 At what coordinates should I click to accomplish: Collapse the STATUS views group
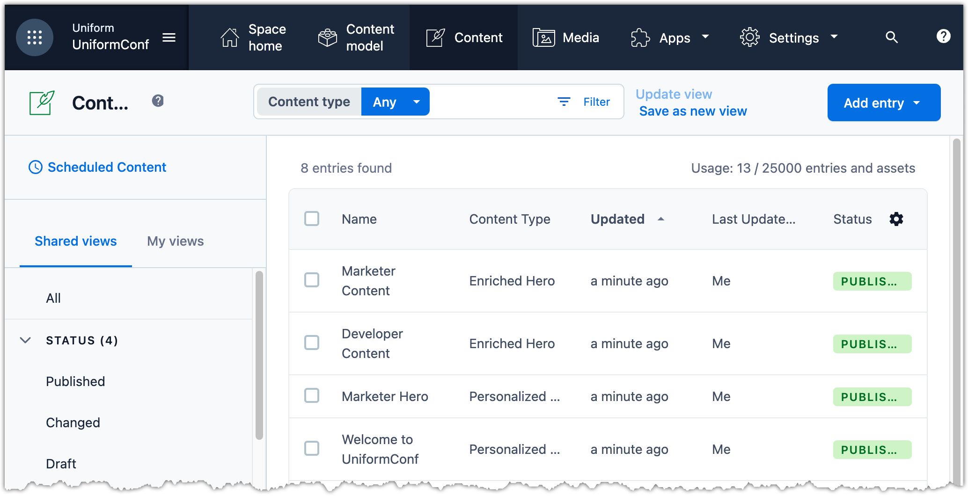(26, 340)
